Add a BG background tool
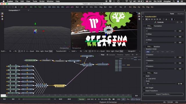The height and width of the screenshot is (104, 186). pyautogui.click(x=31, y=7)
